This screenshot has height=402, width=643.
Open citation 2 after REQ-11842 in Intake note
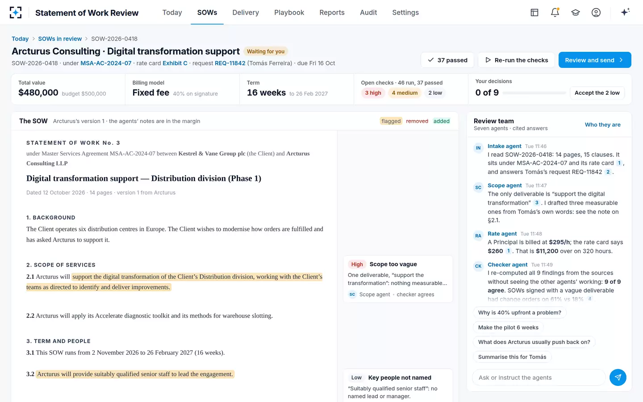(608, 172)
